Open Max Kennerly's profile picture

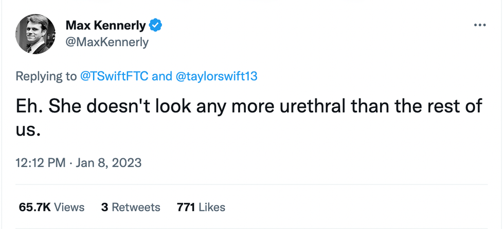coord(35,34)
